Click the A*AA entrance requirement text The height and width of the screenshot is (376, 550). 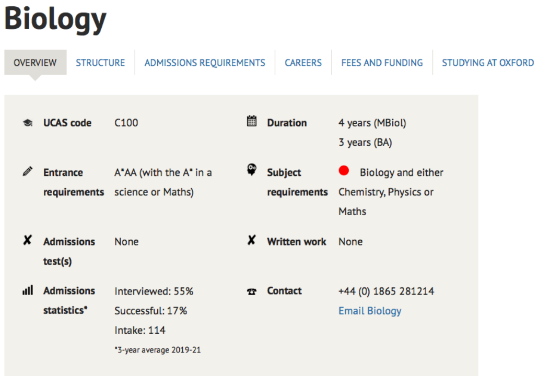click(163, 182)
